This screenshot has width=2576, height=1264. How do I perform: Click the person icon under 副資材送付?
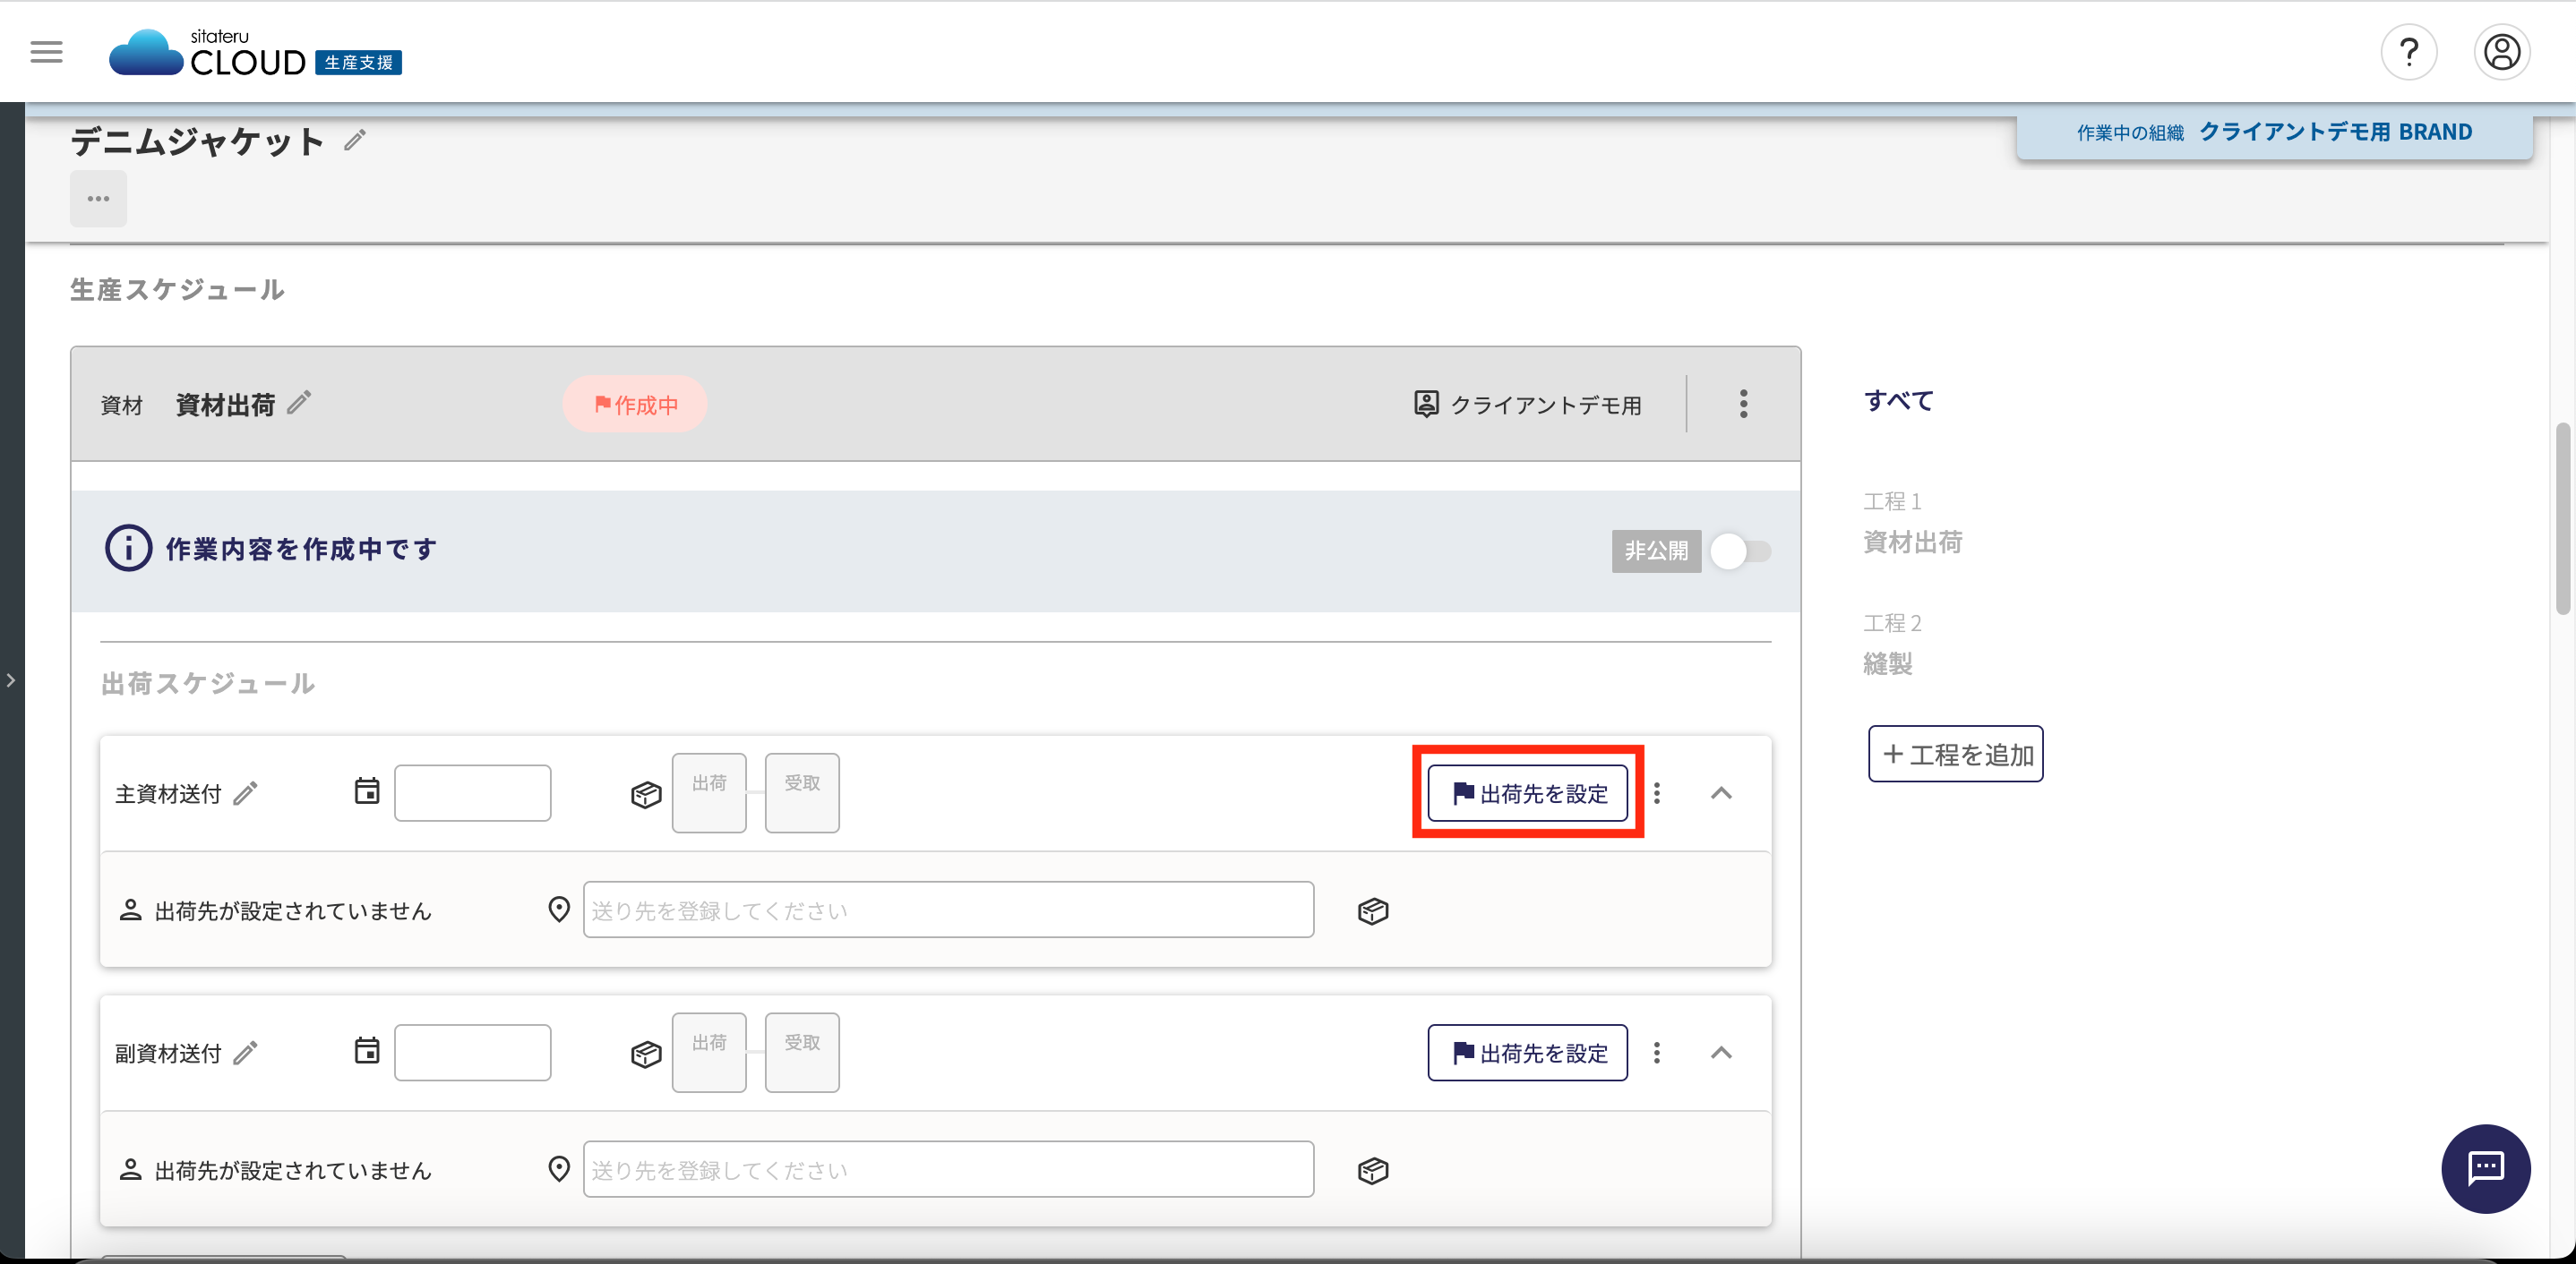pos(130,1170)
